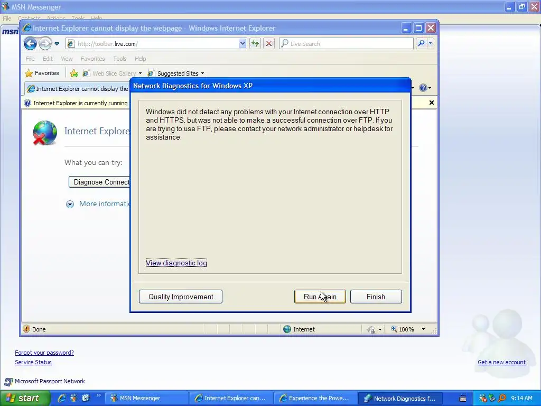Click the Forward arrow in Internet Explorer
This screenshot has width=541, height=406.
point(45,43)
